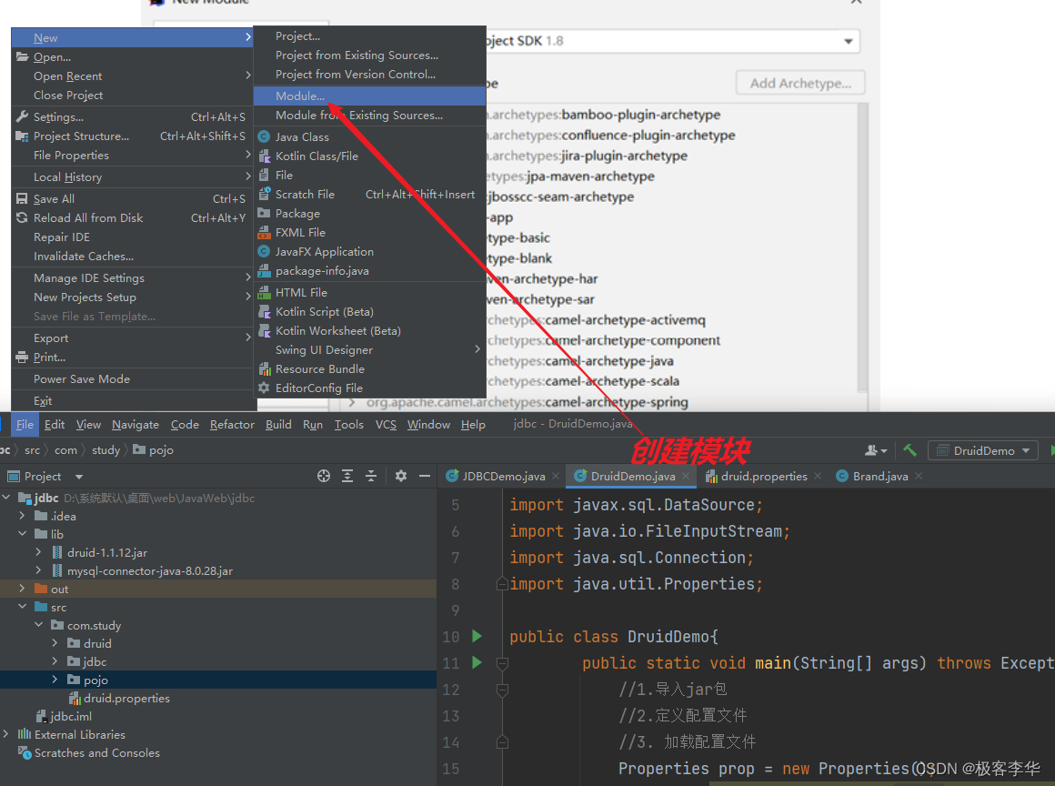Viewport: 1055px width, 786px height.
Task: Toggle the fold marker beside line 14
Action: tap(502, 742)
